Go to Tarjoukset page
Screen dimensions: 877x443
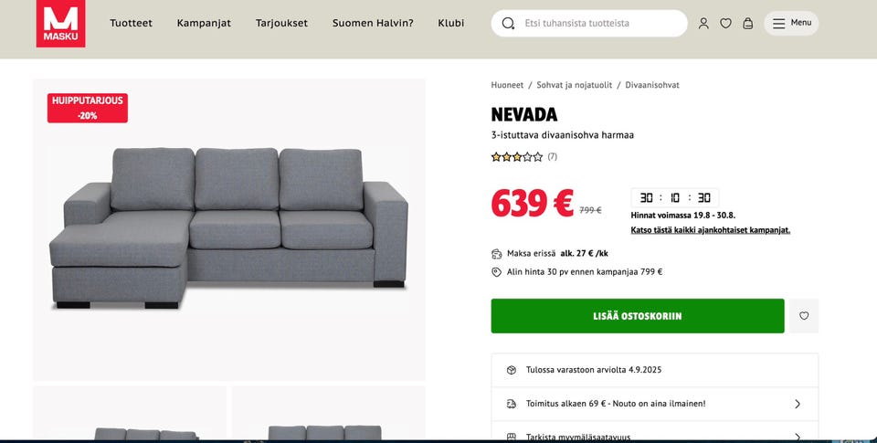click(x=281, y=23)
